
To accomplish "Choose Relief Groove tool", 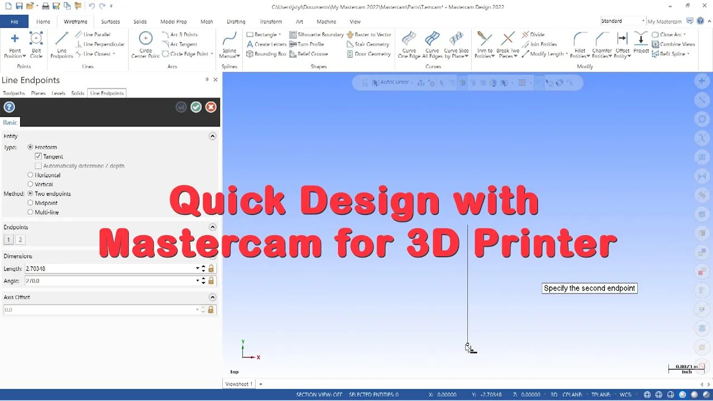I will click(309, 54).
